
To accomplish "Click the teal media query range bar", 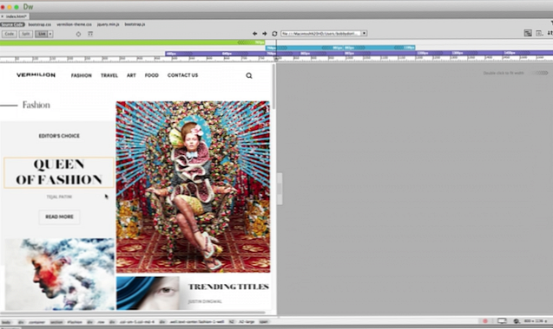I will [x=340, y=48].
